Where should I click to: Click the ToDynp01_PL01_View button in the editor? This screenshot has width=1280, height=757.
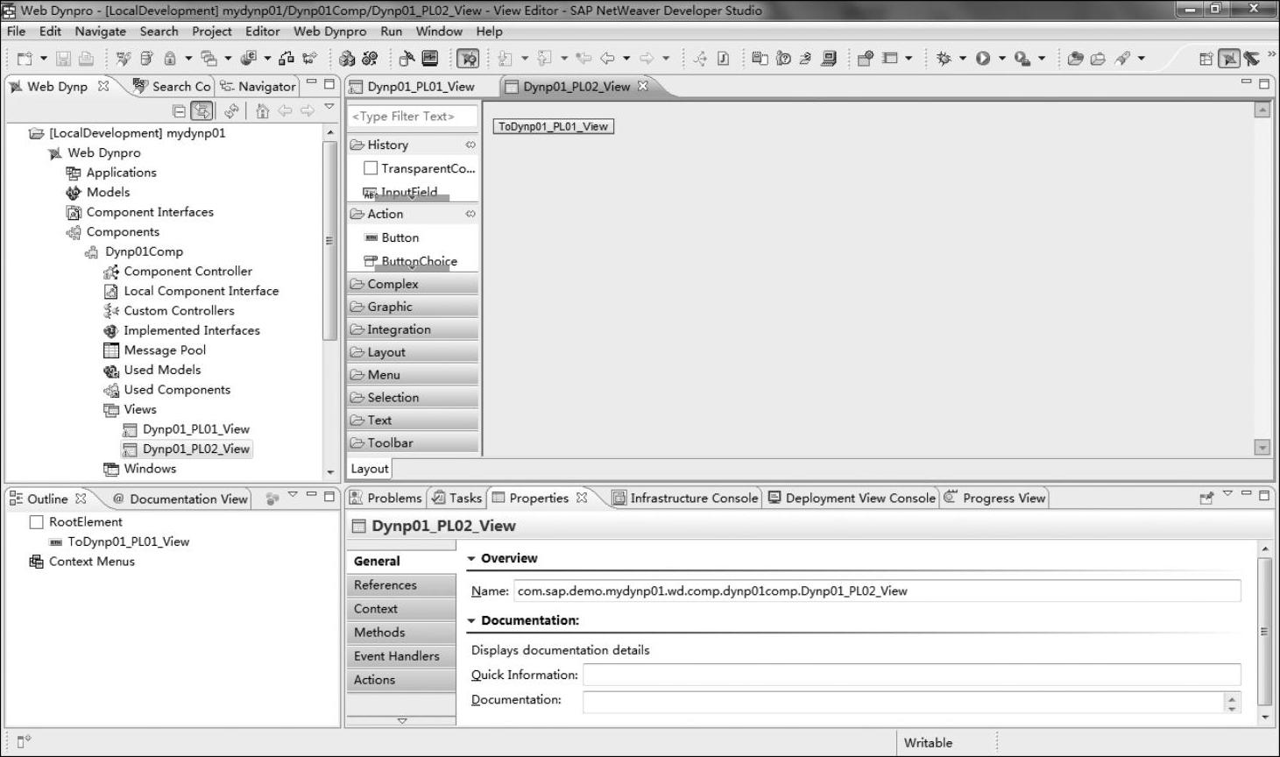[553, 126]
